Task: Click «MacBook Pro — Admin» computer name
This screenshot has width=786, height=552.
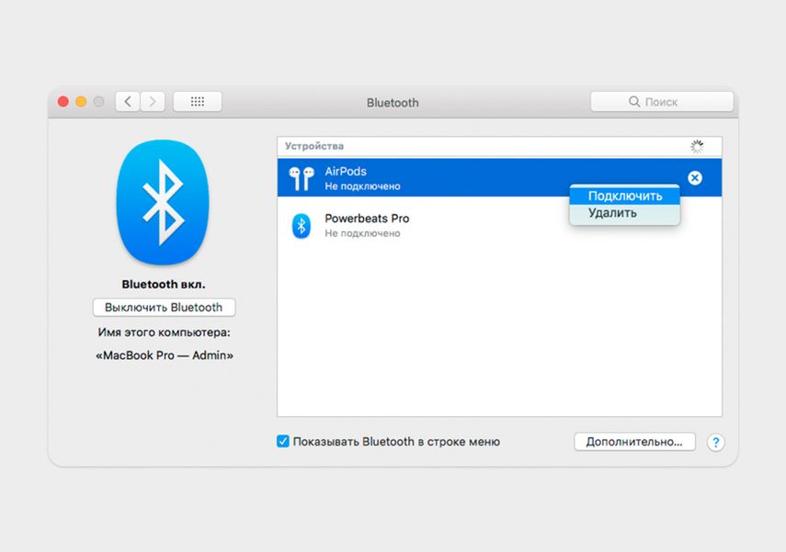Action: pos(165,355)
